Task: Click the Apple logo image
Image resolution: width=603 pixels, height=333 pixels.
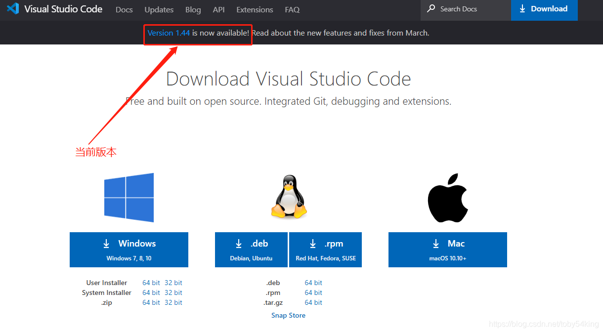Action: pos(448,198)
